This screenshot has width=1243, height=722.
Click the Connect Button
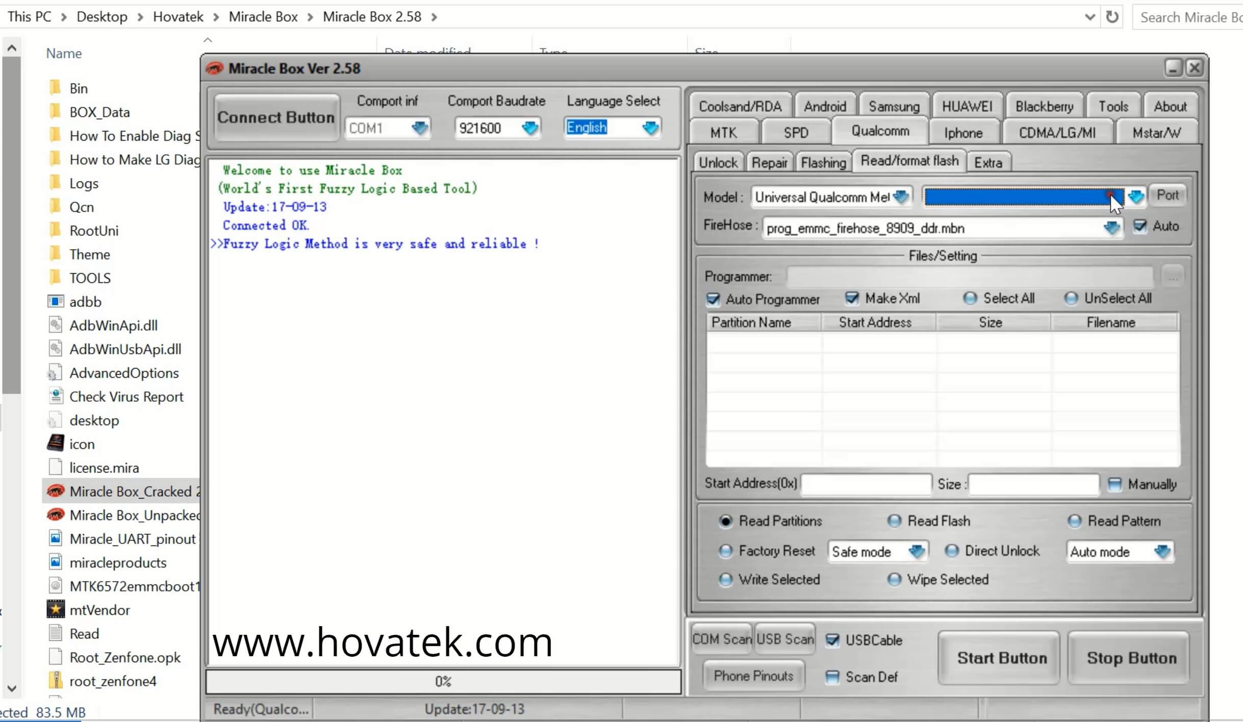276,117
